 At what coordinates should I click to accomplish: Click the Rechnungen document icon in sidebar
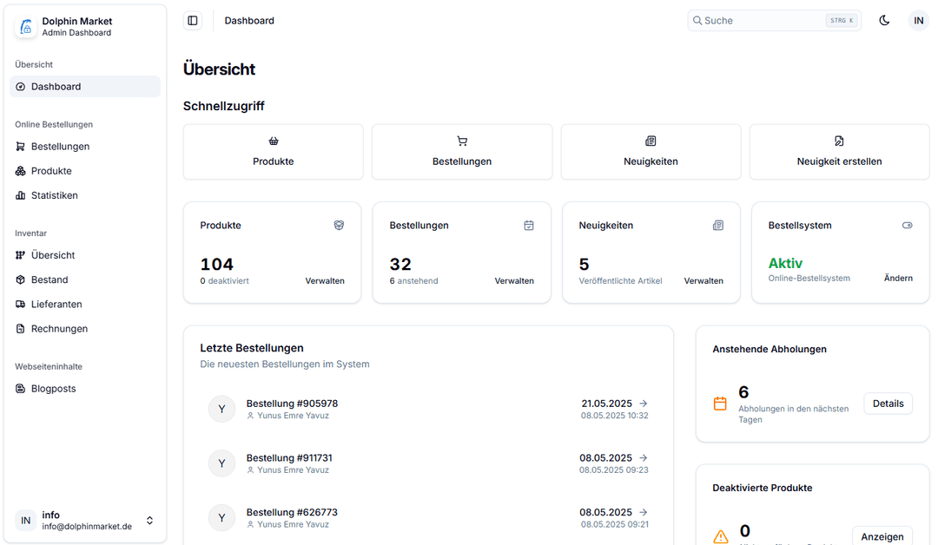[20, 329]
